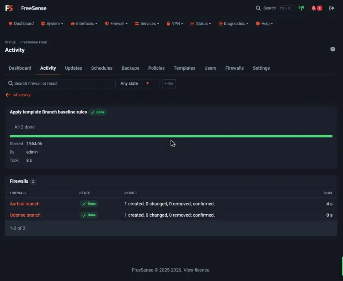Open the Aarhus branch firewall link
Screen dimensions: 343x281
pos(24,203)
